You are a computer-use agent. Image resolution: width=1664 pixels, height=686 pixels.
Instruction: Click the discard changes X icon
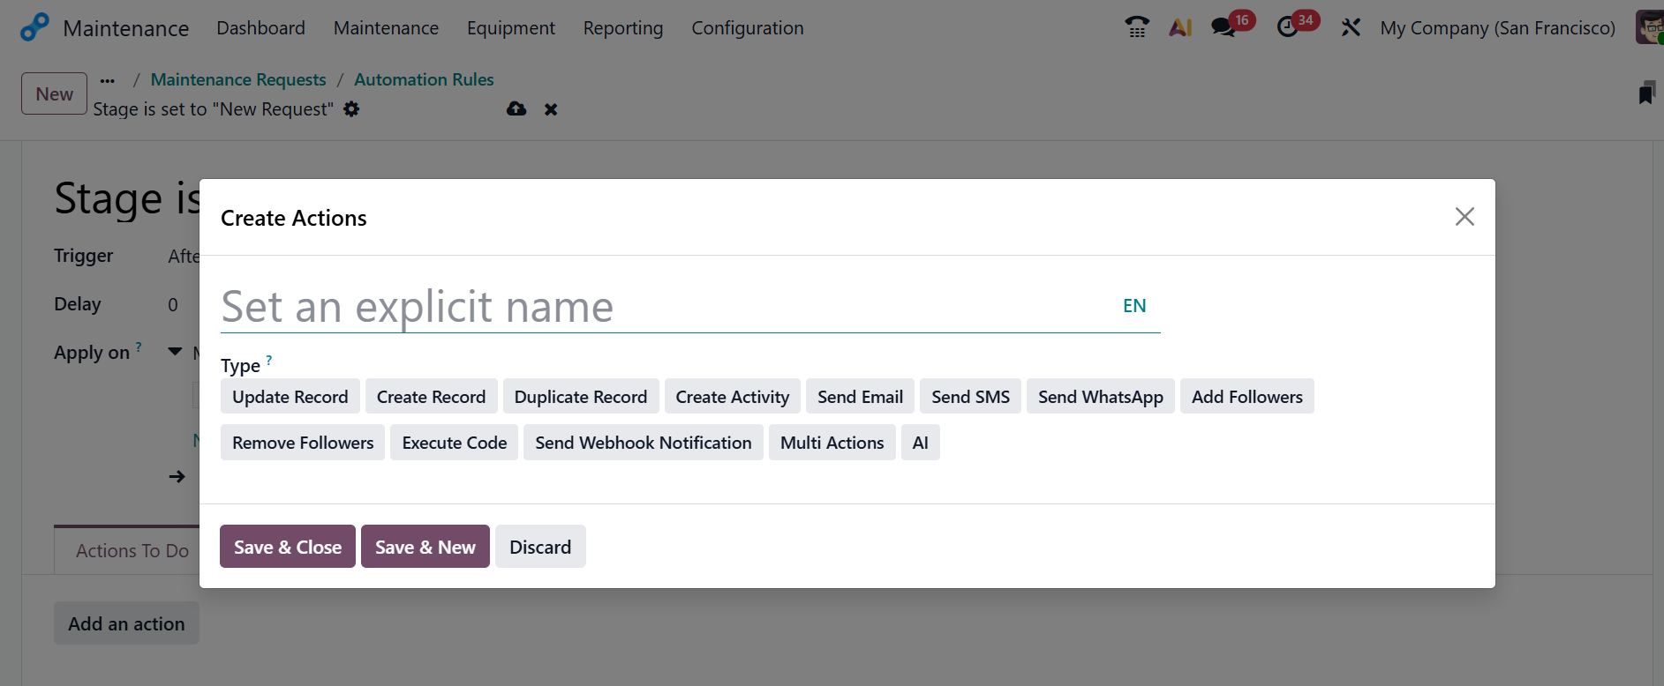[x=551, y=109]
